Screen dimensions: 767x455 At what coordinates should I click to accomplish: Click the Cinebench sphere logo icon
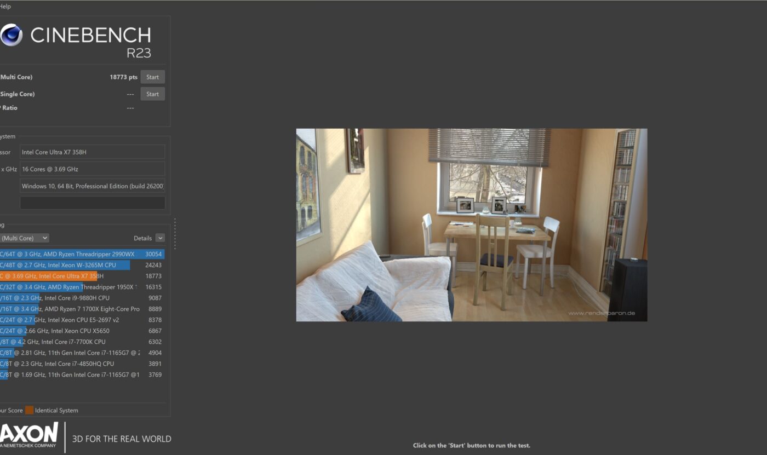pos(11,36)
